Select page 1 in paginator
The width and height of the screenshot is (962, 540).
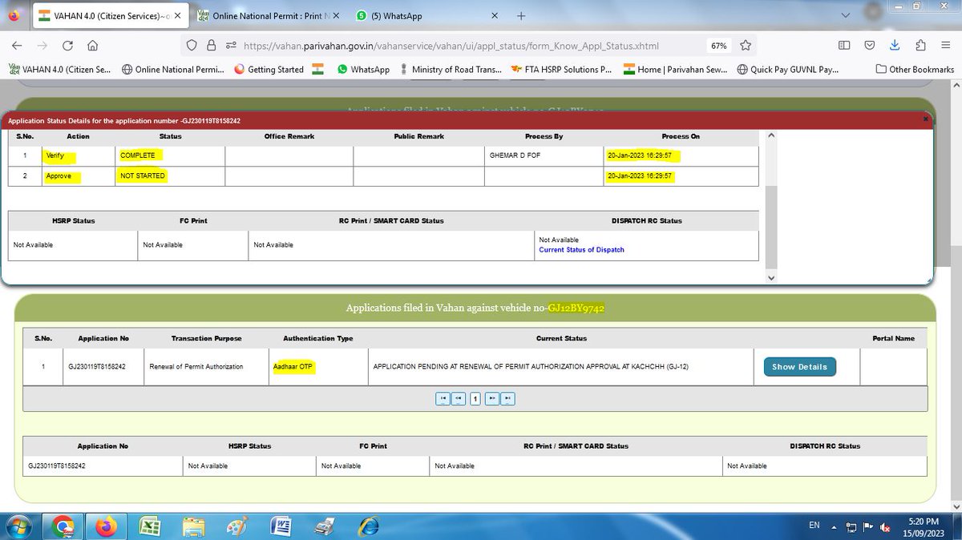coord(475,398)
